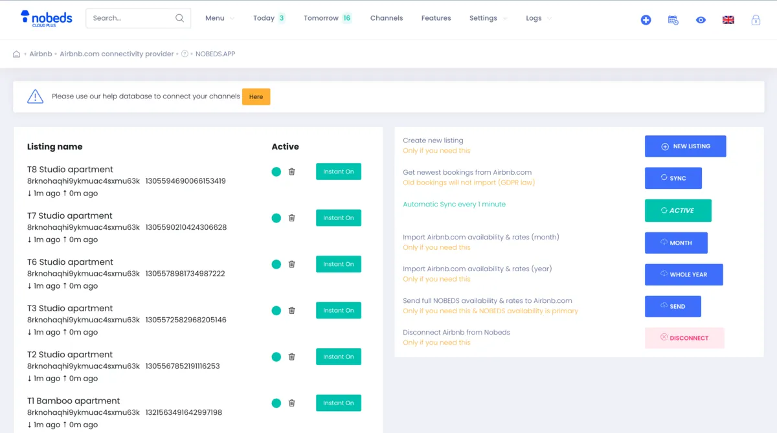
Task: Click the home icon in the breadcrumb
Action: (16, 54)
